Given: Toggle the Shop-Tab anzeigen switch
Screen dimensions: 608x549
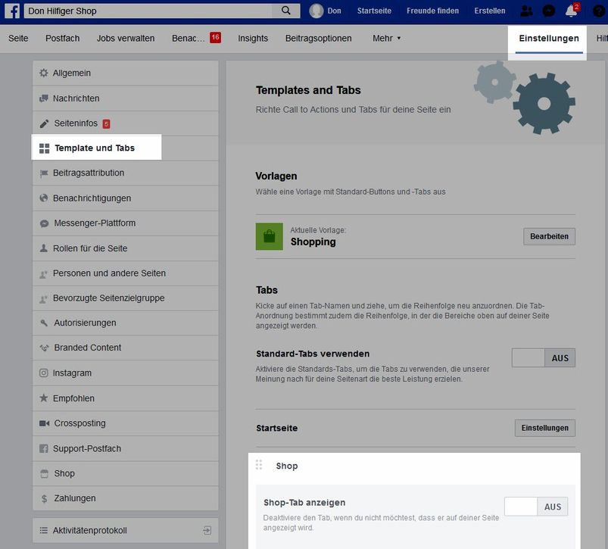Looking at the screenshot, I should [x=535, y=507].
